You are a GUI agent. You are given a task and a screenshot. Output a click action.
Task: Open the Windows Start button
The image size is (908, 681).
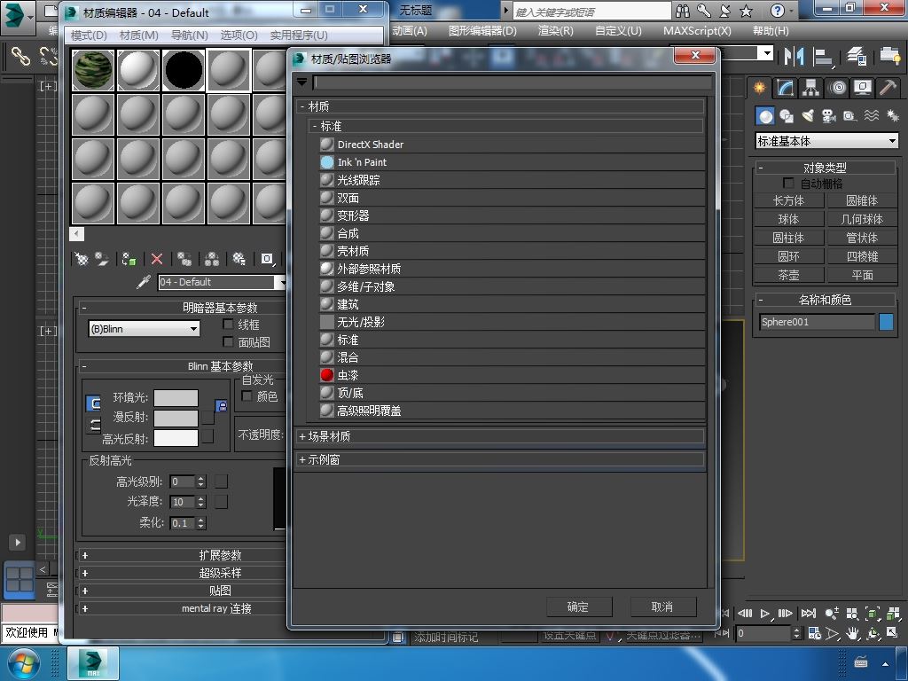coord(23,663)
